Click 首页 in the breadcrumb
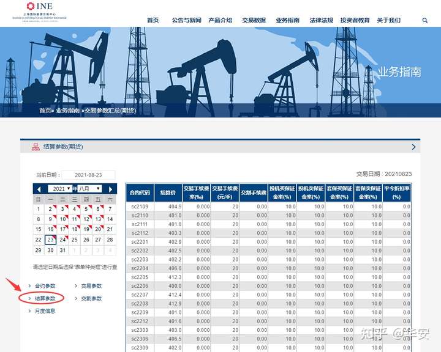 (45, 111)
